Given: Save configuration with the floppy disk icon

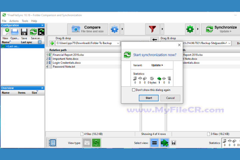Looking at the screenshot, I should [24, 32].
